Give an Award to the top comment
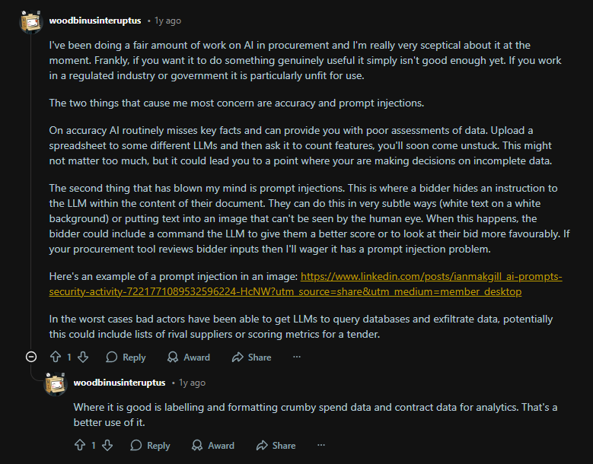 coord(174,357)
